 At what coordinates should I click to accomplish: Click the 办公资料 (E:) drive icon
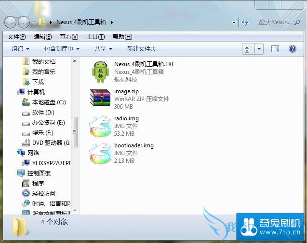(x=26, y=124)
